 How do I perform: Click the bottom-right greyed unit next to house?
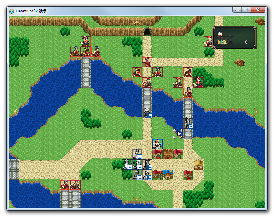coord(147,175)
